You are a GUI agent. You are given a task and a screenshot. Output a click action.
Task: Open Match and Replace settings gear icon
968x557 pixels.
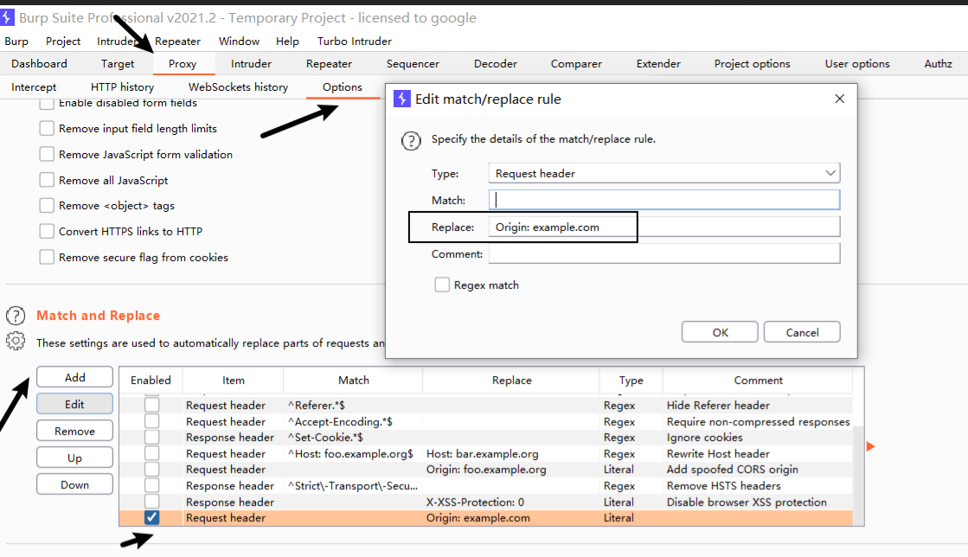pyautogui.click(x=16, y=341)
